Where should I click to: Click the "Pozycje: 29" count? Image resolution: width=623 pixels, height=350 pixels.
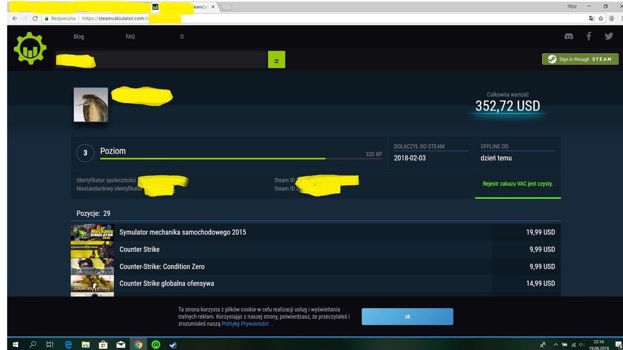click(x=93, y=213)
